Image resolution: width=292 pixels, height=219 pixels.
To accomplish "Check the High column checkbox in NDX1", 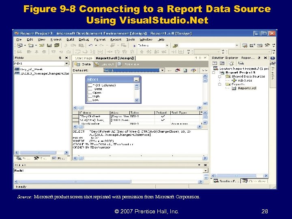I will [90, 96].
